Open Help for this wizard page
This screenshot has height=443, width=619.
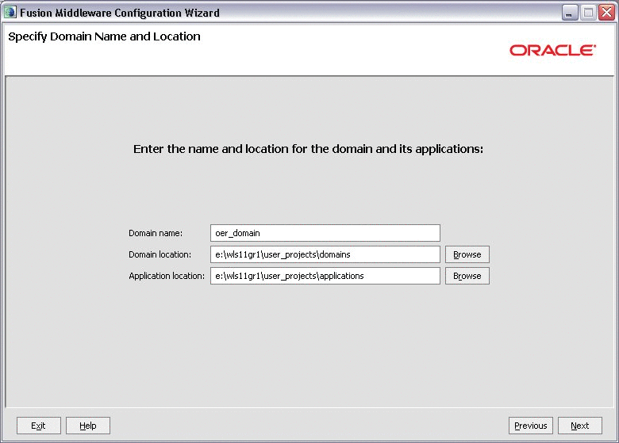point(87,426)
